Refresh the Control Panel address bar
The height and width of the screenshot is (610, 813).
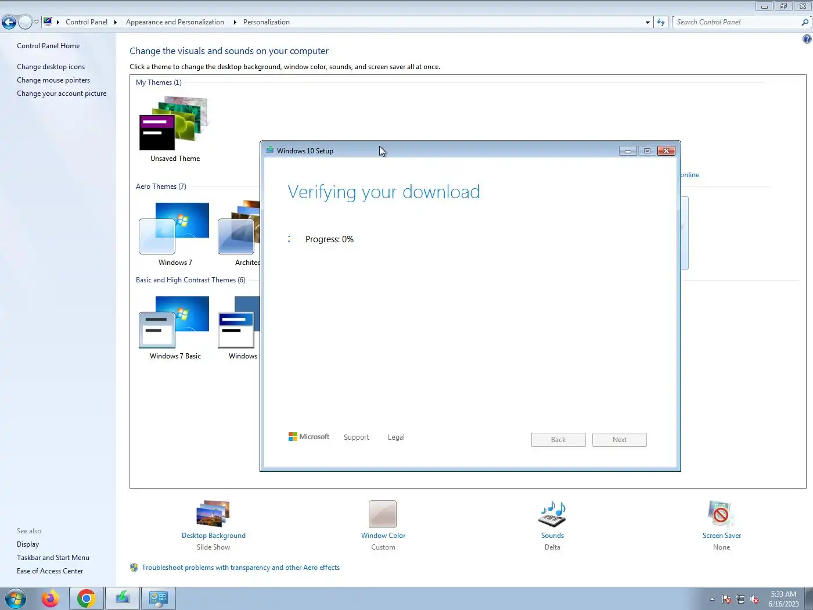[661, 22]
